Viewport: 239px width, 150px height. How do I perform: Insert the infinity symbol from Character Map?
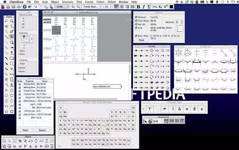(165, 109)
